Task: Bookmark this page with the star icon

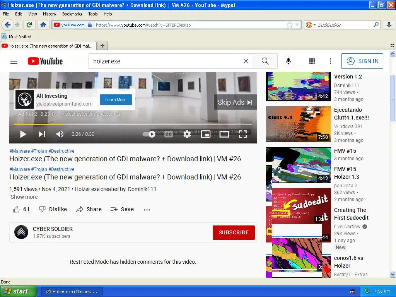Action: pos(289,25)
